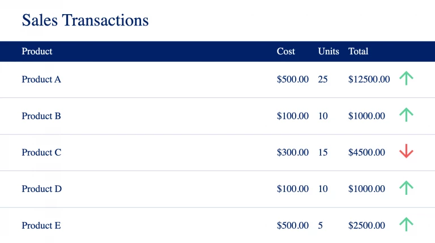This screenshot has height=243, width=435.
Task: Select the Product D row name
Action: 41,189
